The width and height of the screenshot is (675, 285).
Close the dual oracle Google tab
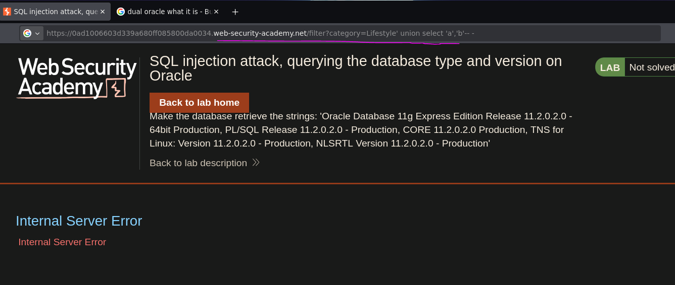[216, 12]
